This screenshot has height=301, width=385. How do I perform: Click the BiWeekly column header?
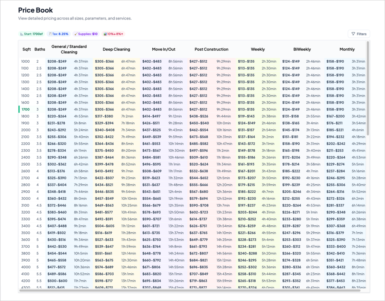[302, 49]
